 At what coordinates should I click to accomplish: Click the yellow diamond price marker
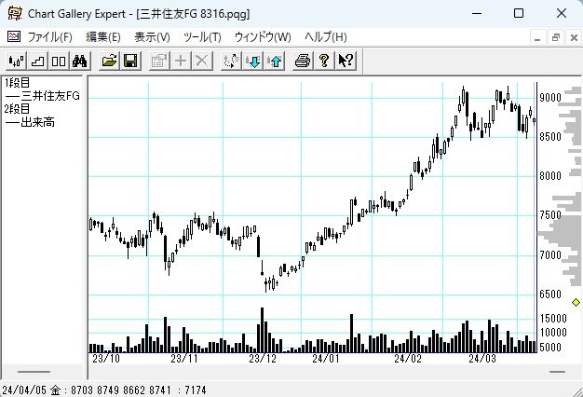pos(576,303)
